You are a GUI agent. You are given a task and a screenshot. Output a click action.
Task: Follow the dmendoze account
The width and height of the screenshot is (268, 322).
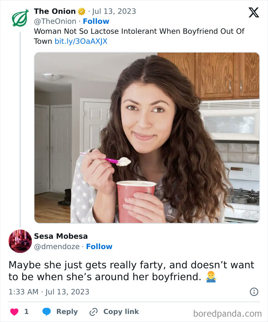(x=100, y=246)
